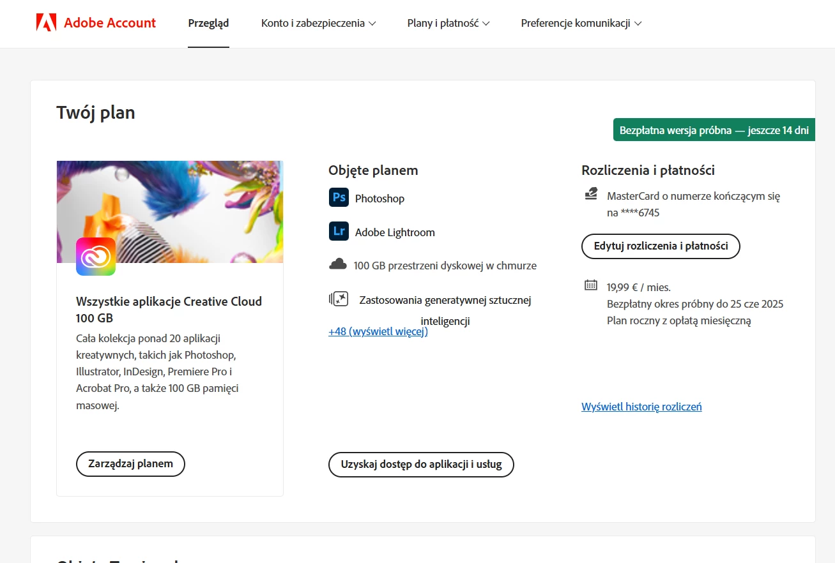Click Uzyskaj dostęp do aplikacji i usług

[421, 464]
